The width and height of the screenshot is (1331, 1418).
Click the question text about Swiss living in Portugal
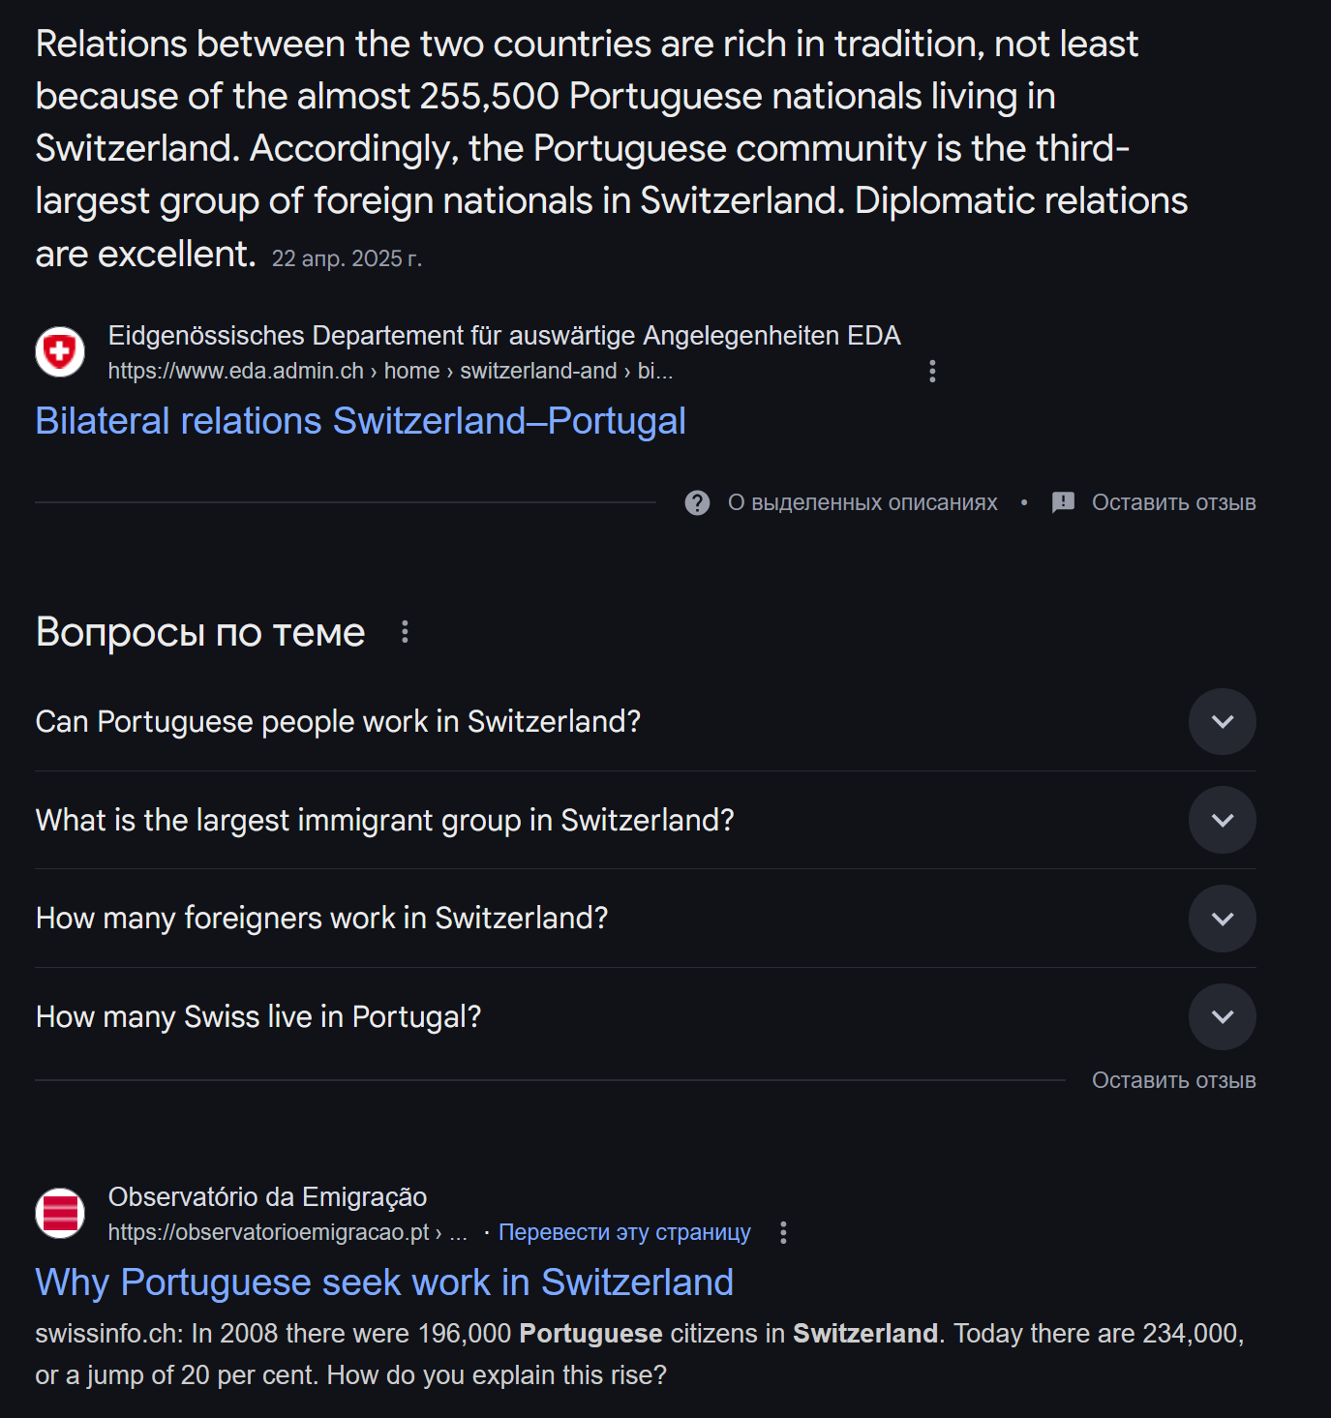pyautogui.click(x=258, y=1016)
